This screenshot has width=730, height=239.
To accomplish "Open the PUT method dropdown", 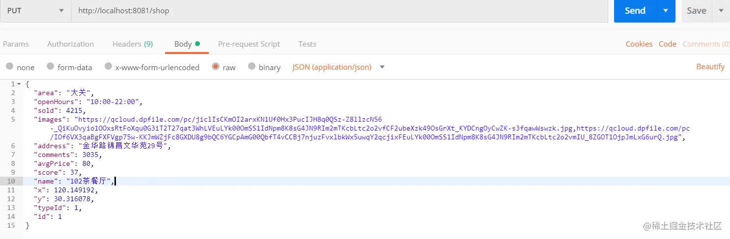I will [35, 11].
